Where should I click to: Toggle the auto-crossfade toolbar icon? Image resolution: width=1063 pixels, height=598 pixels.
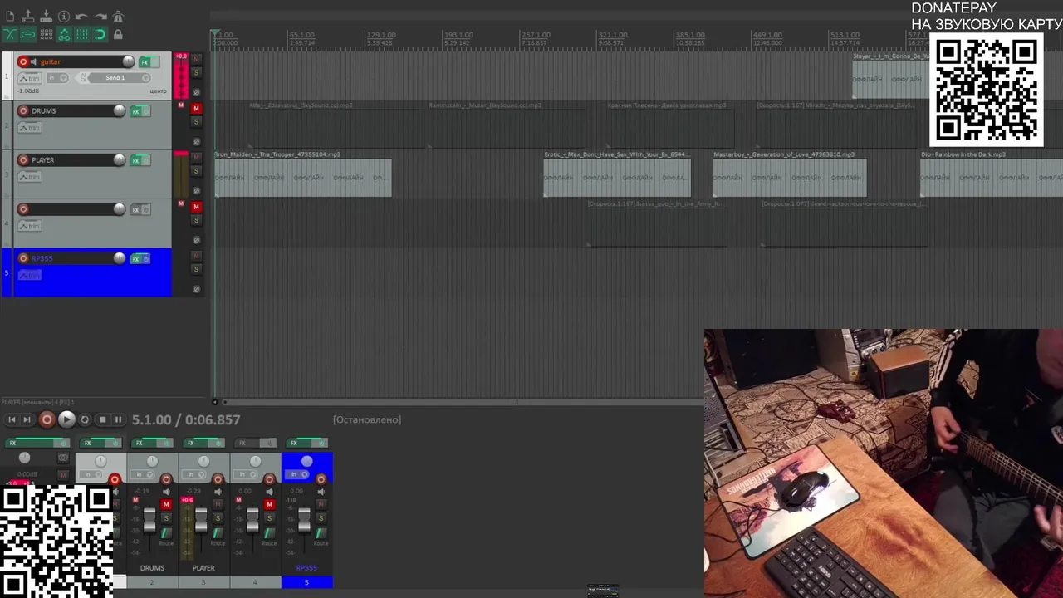pyautogui.click(x=10, y=34)
